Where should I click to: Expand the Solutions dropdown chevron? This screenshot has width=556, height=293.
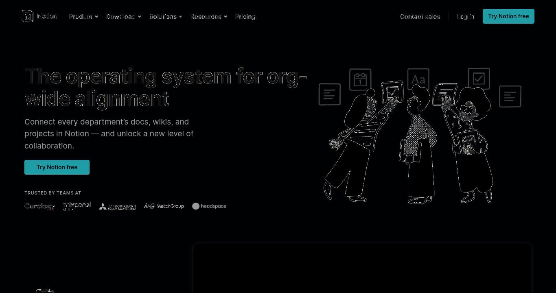pyautogui.click(x=181, y=17)
